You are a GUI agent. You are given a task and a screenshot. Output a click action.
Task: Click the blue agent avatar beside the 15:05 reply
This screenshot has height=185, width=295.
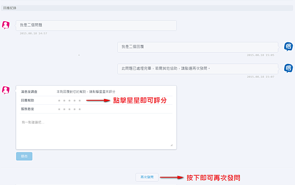tap(288, 47)
